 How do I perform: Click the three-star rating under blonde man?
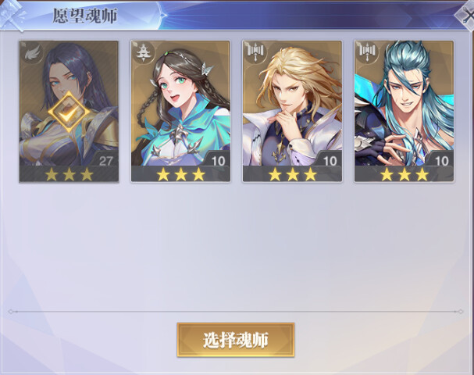pyautogui.click(x=292, y=174)
